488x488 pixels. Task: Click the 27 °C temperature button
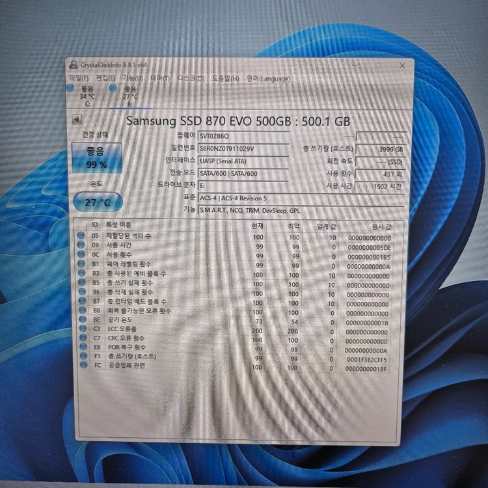tap(98, 202)
